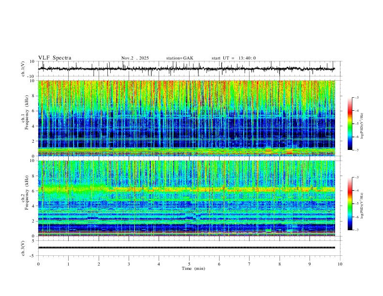Click the ch.2 color scale bar
This screenshot has width=383, height=296.
coord(350,204)
